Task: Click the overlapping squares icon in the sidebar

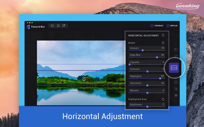Action: tap(176, 56)
